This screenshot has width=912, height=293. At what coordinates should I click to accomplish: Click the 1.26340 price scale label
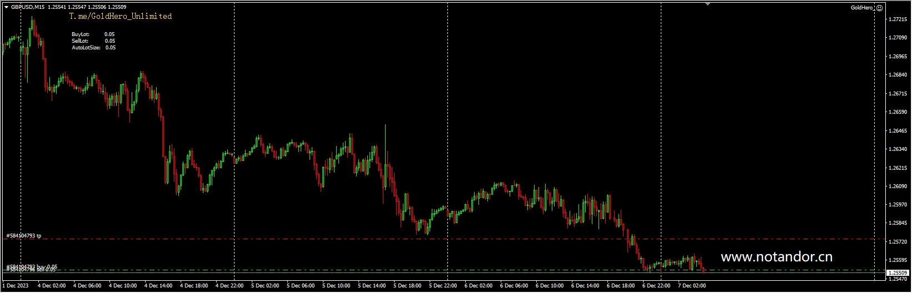(899, 149)
